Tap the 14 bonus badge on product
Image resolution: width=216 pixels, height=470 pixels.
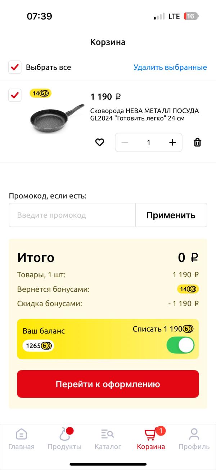click(x=41, y=93)
